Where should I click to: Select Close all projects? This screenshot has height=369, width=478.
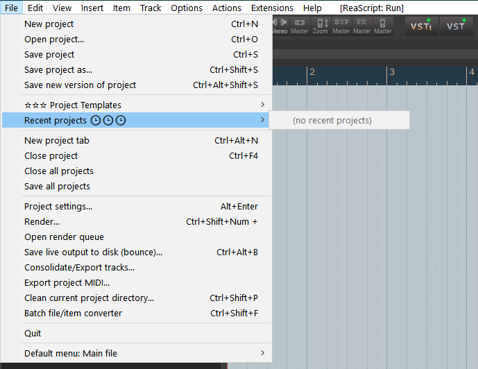pos(136,171)
